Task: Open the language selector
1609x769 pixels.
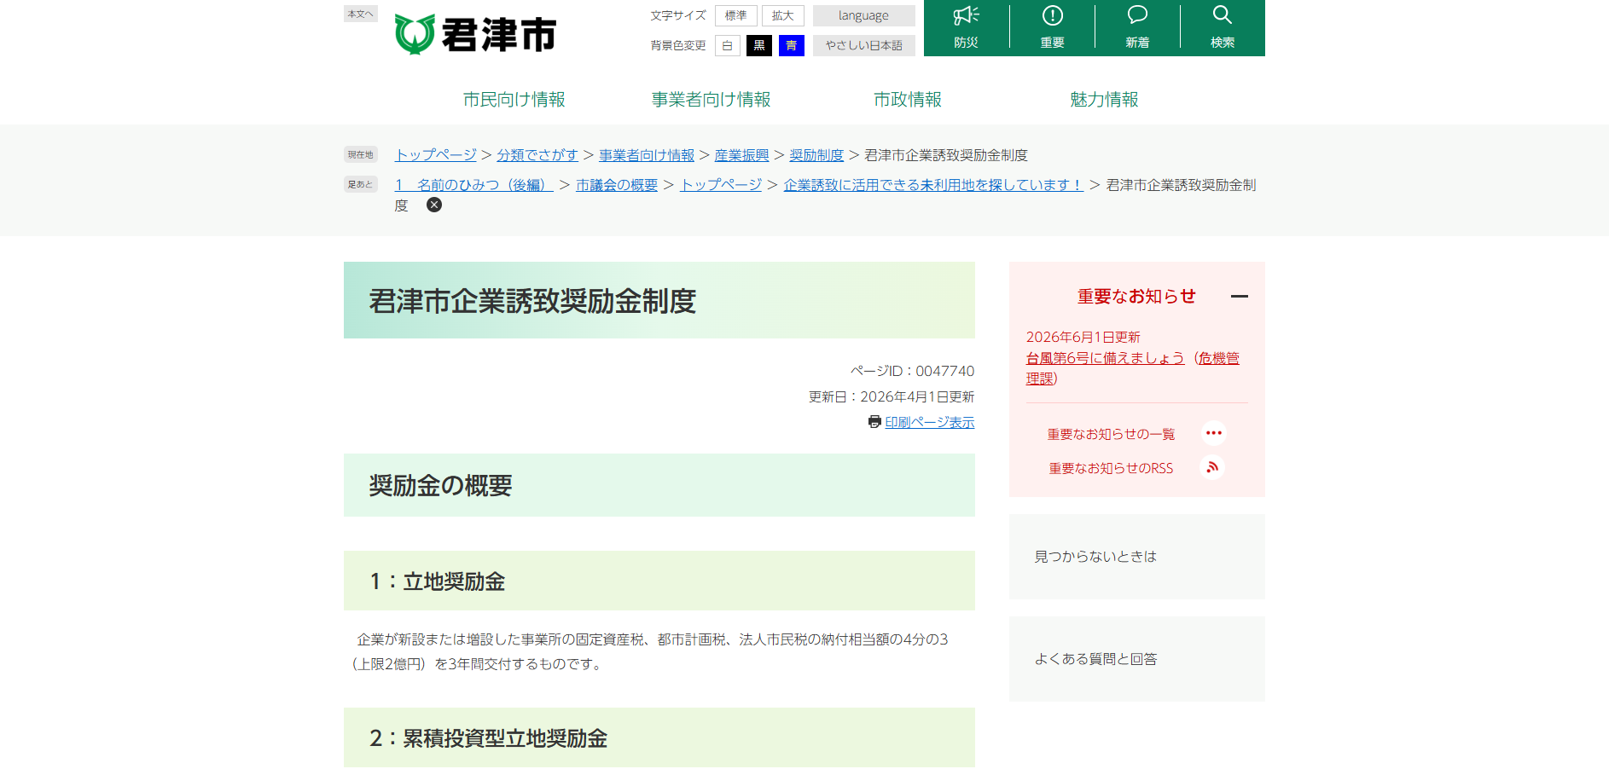Action: pyautogui.click(x=863, y=15)
